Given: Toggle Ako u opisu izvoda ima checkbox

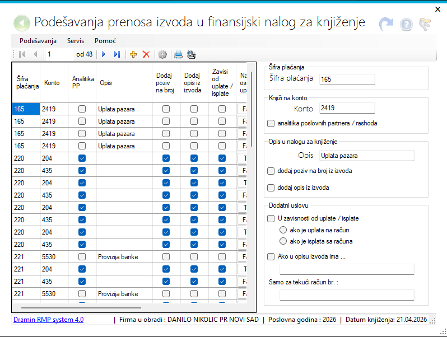Looking at the screenshot, I should coord(271,256).
